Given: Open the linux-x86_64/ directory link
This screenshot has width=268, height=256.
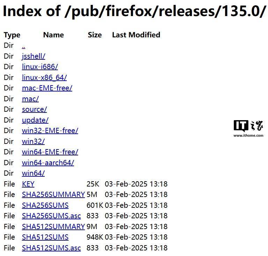Looking at the screenshot, I should click(44, 78).
